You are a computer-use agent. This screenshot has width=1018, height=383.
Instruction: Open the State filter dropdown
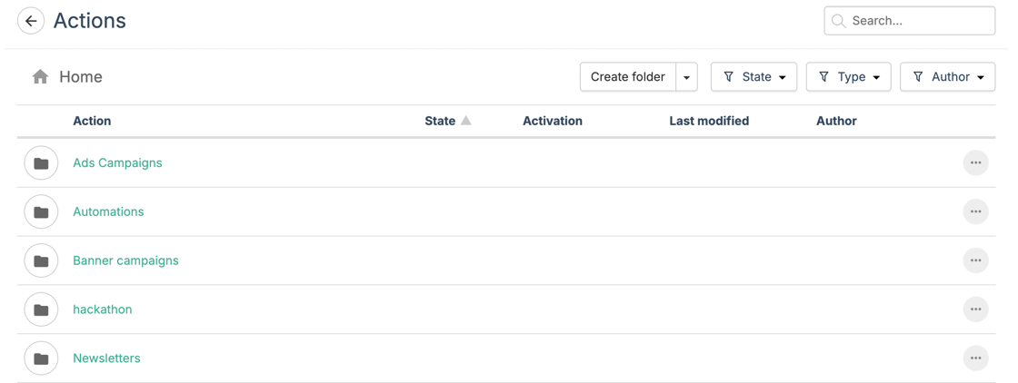[754, 77]
